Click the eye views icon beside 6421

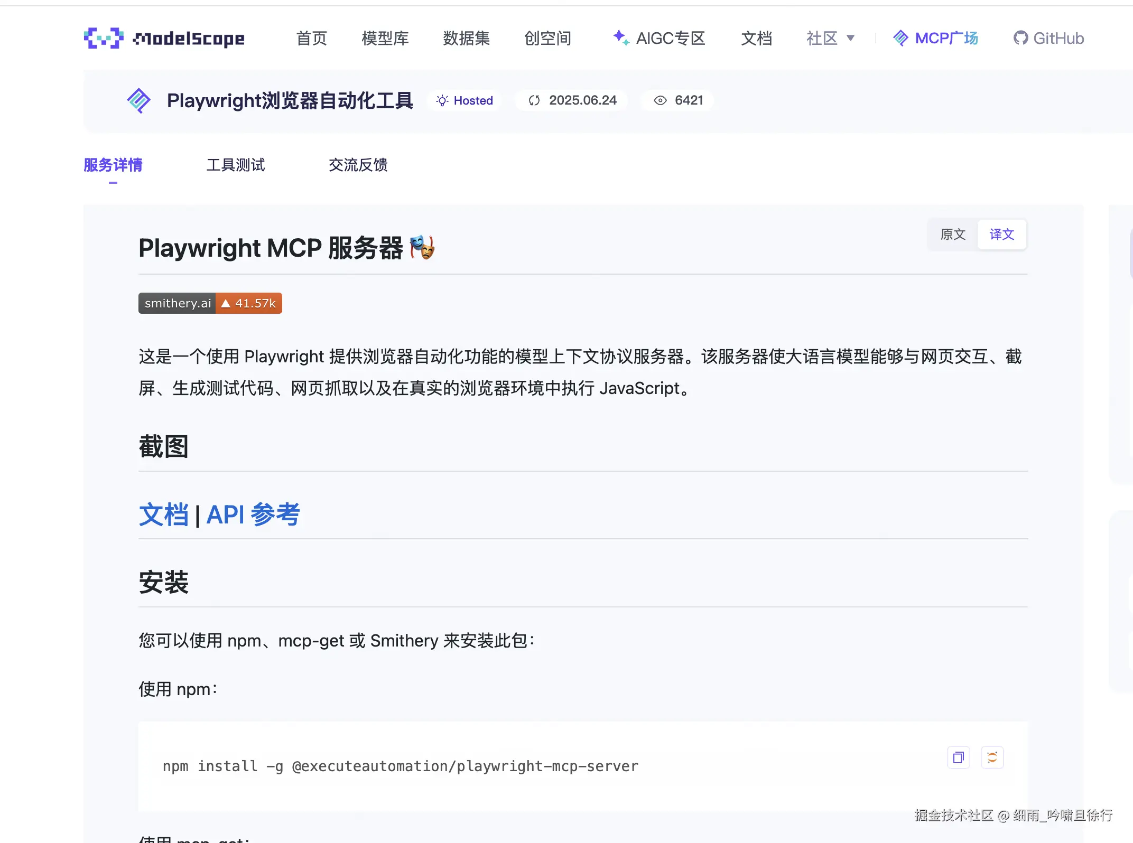[660, 100]
